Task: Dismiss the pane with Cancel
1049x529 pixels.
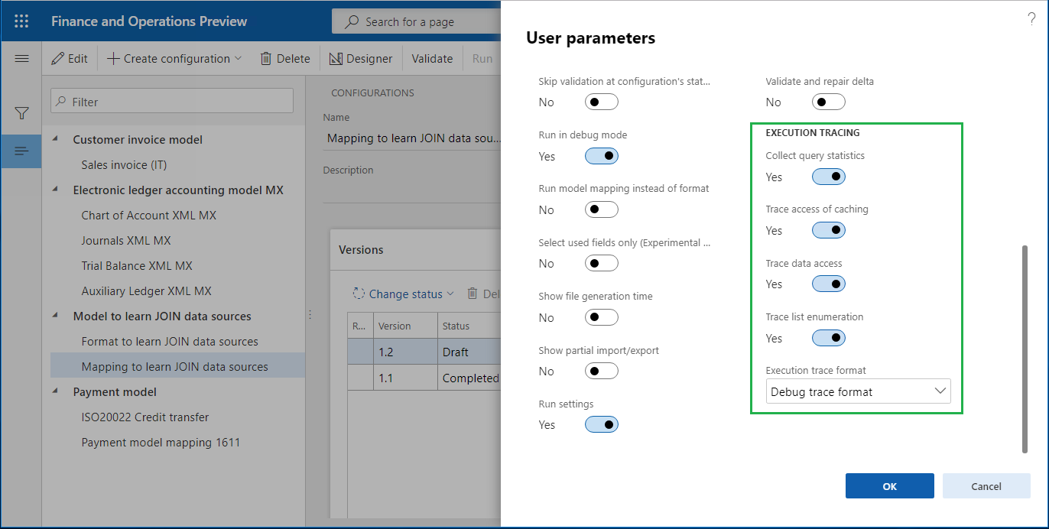Action: tap(986, 485)
